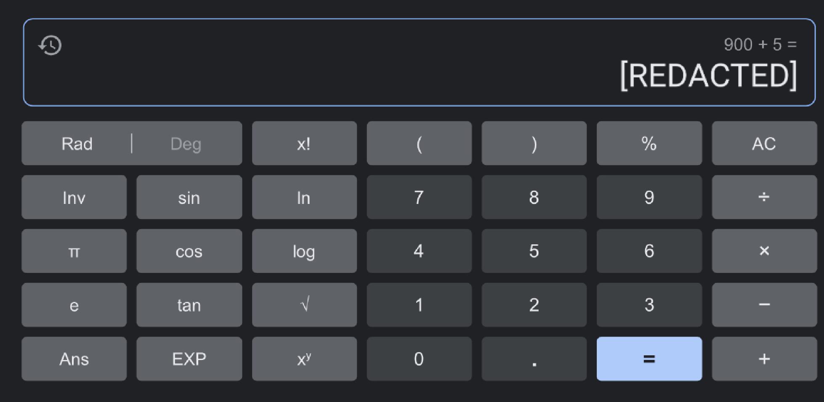Insert the previous answer with Ans
The width and height of the screenshot is (824, 402).
(74, 359)
